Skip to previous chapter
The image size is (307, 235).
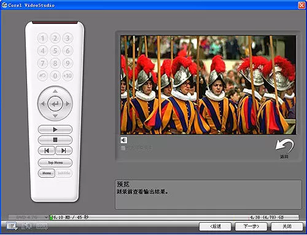pyautogui.click(x=47, y=151)
